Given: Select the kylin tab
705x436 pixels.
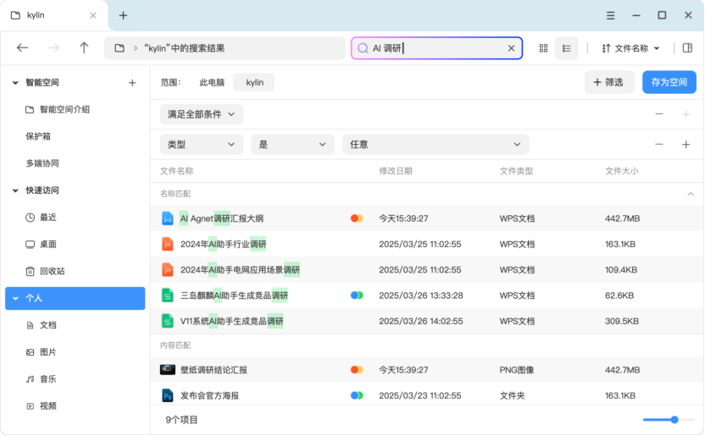Looking at the screenshot, I should pyautogui.click(x=54, y=15).
